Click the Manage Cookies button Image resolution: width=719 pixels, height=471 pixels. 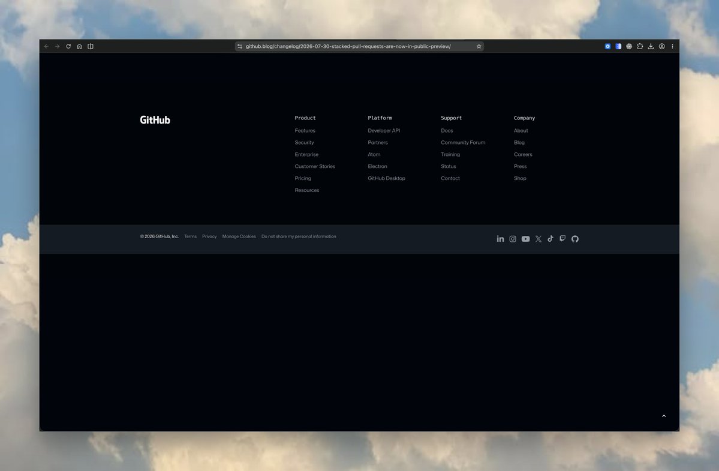tap(239, 236)
